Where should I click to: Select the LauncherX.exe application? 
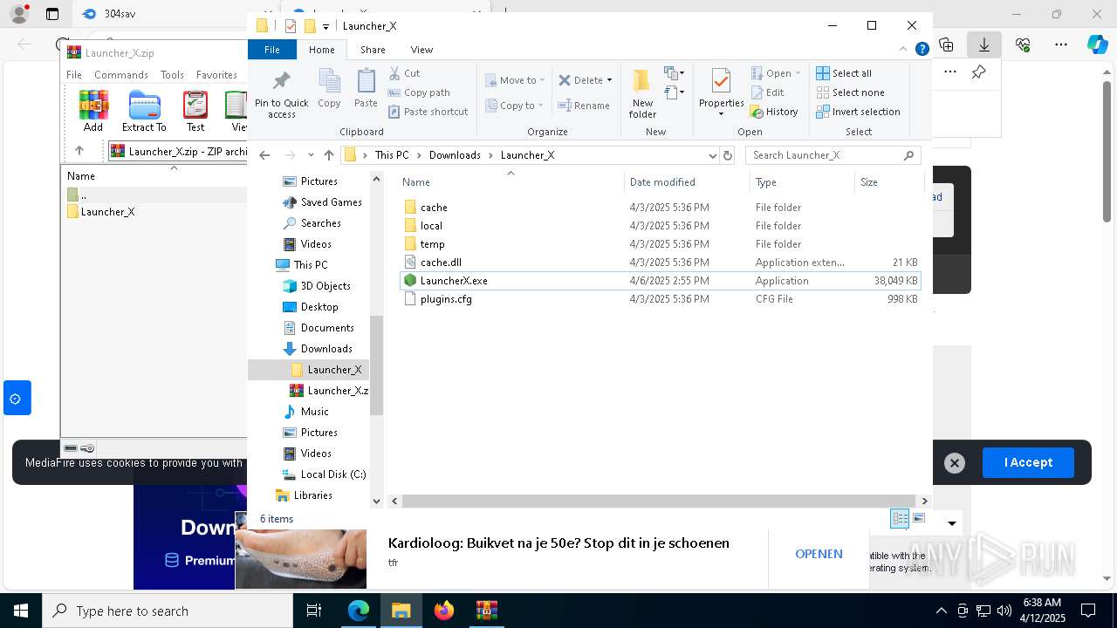[661, 281]
